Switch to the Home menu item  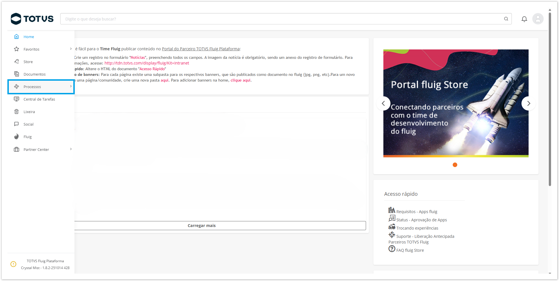[29, 36]
